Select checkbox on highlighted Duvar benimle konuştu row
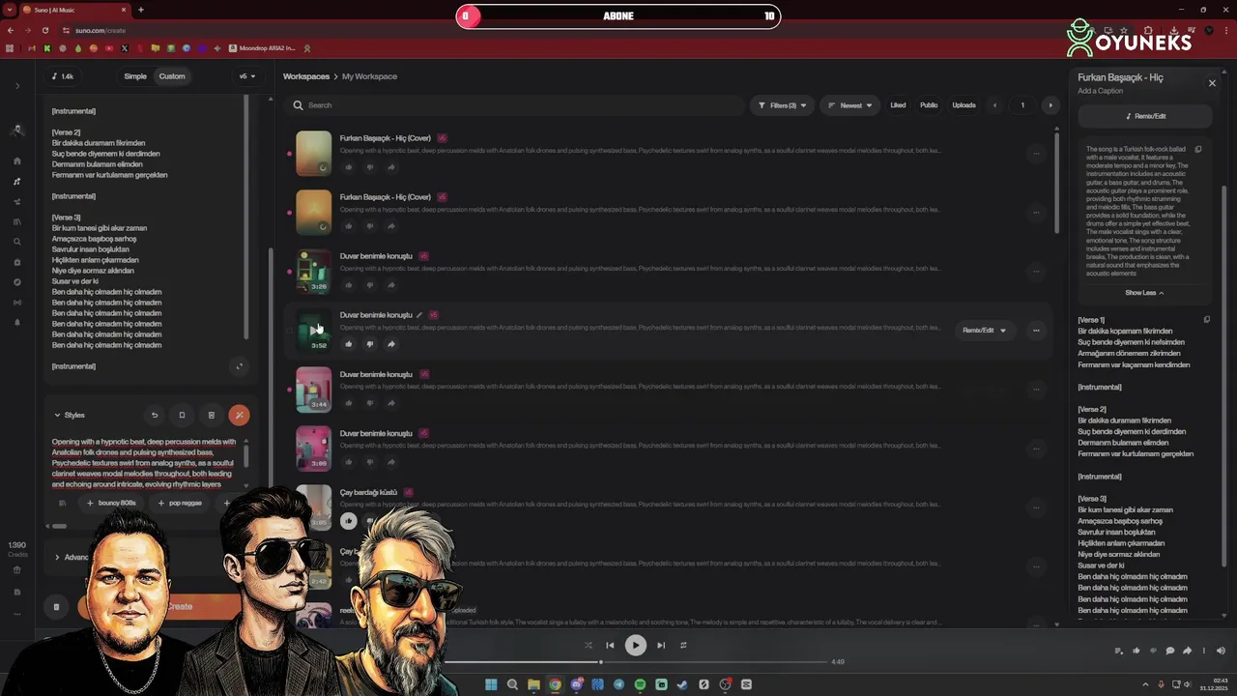The height and width of the screenshot is (696, 1237). [x=289, y=331]
